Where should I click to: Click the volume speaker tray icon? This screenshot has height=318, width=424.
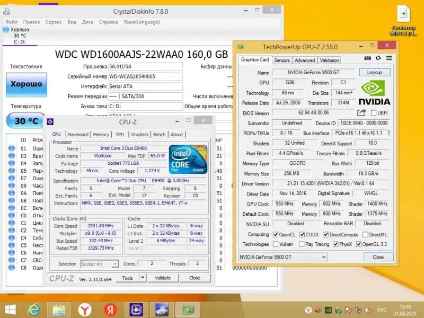coord(318,310)
